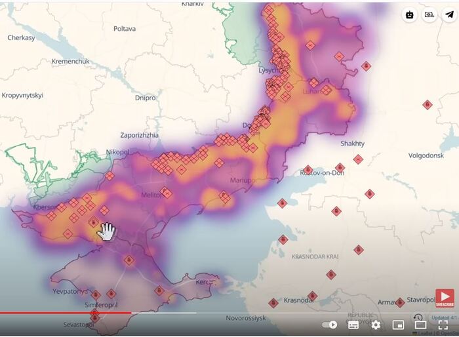Select the marker just below Nikopol label
The width and height of the screenshot is (459, 337).
[x=110, y=176]
